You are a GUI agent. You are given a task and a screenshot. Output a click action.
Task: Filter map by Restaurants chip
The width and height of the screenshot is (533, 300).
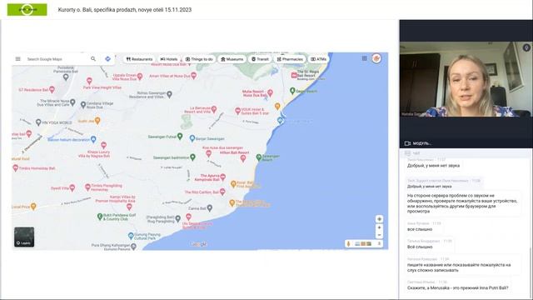click(139, 59)
